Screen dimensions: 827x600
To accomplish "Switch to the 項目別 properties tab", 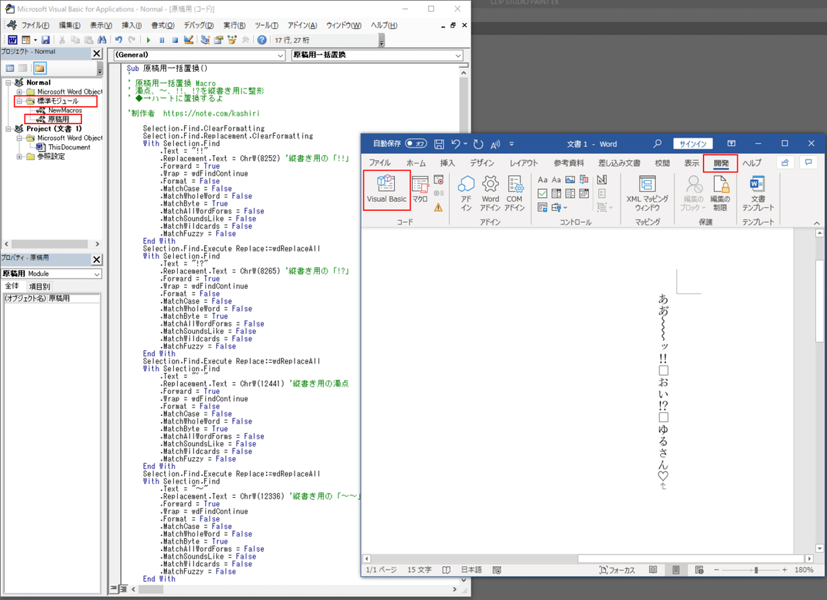I will pyautogui.click(x=39, y=286).
